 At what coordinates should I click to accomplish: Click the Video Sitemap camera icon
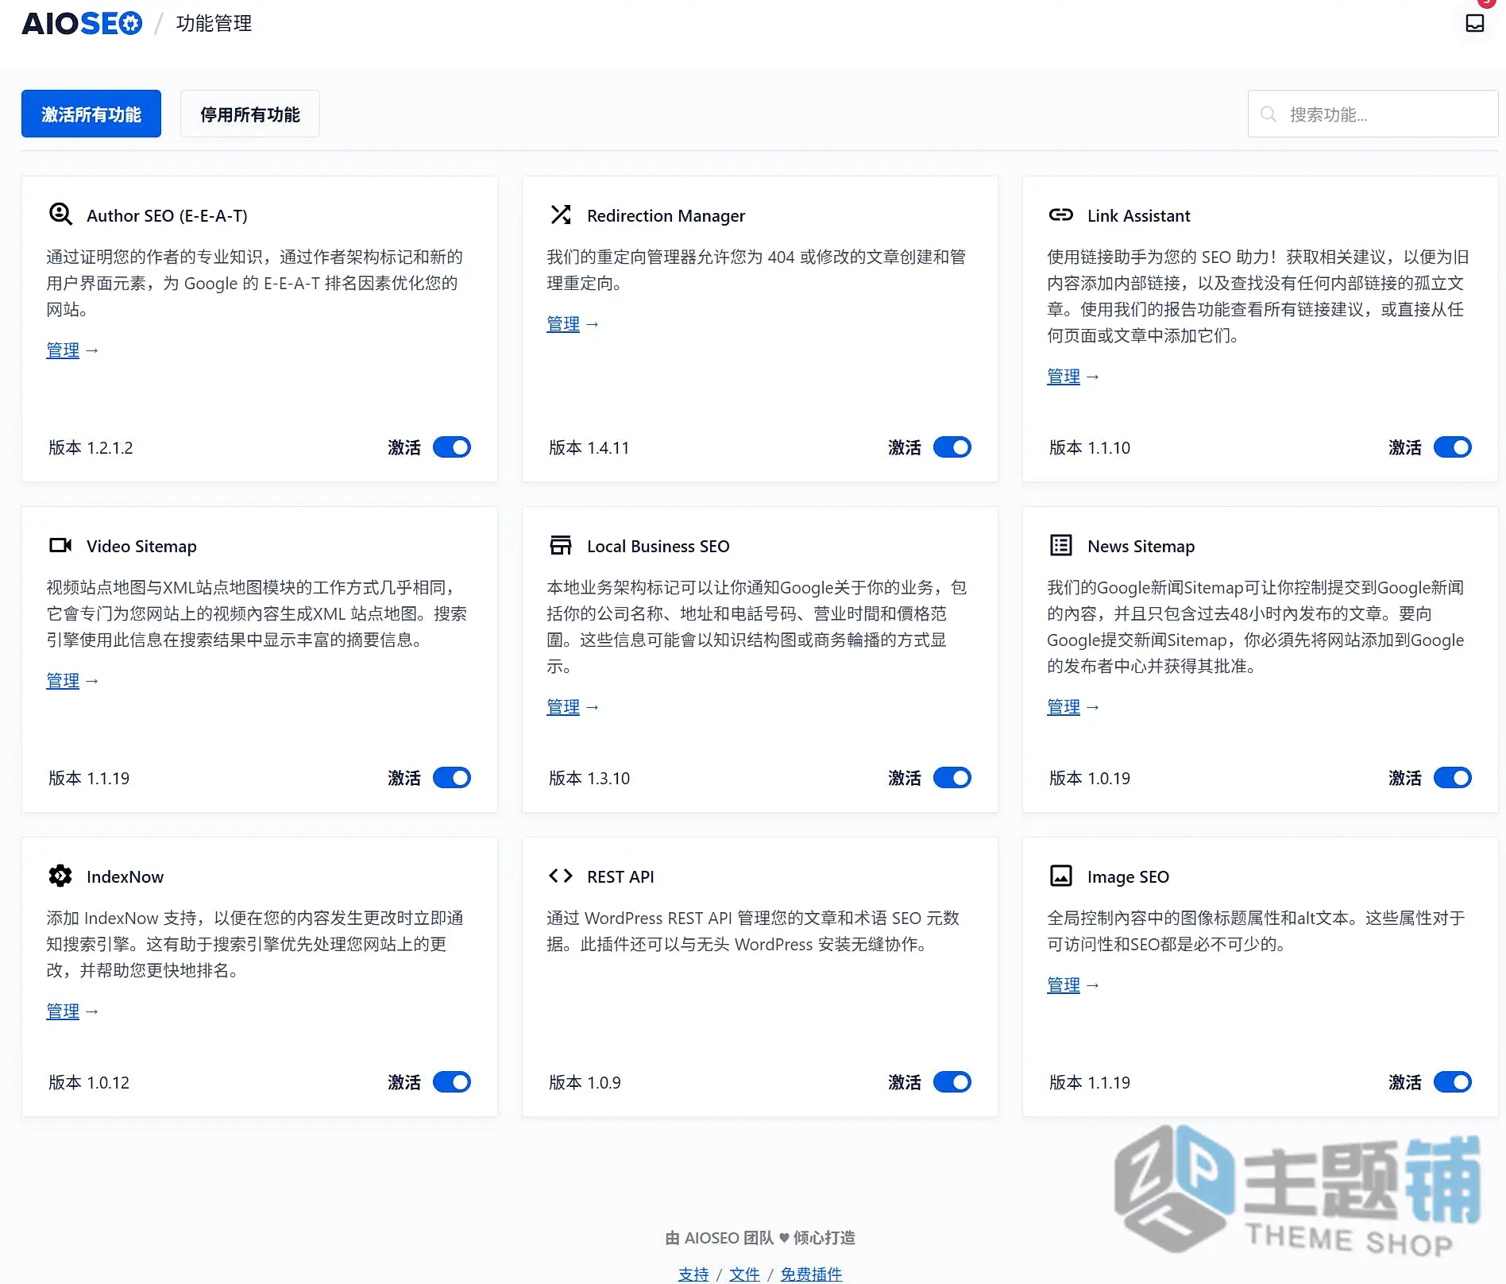[60, 545]
